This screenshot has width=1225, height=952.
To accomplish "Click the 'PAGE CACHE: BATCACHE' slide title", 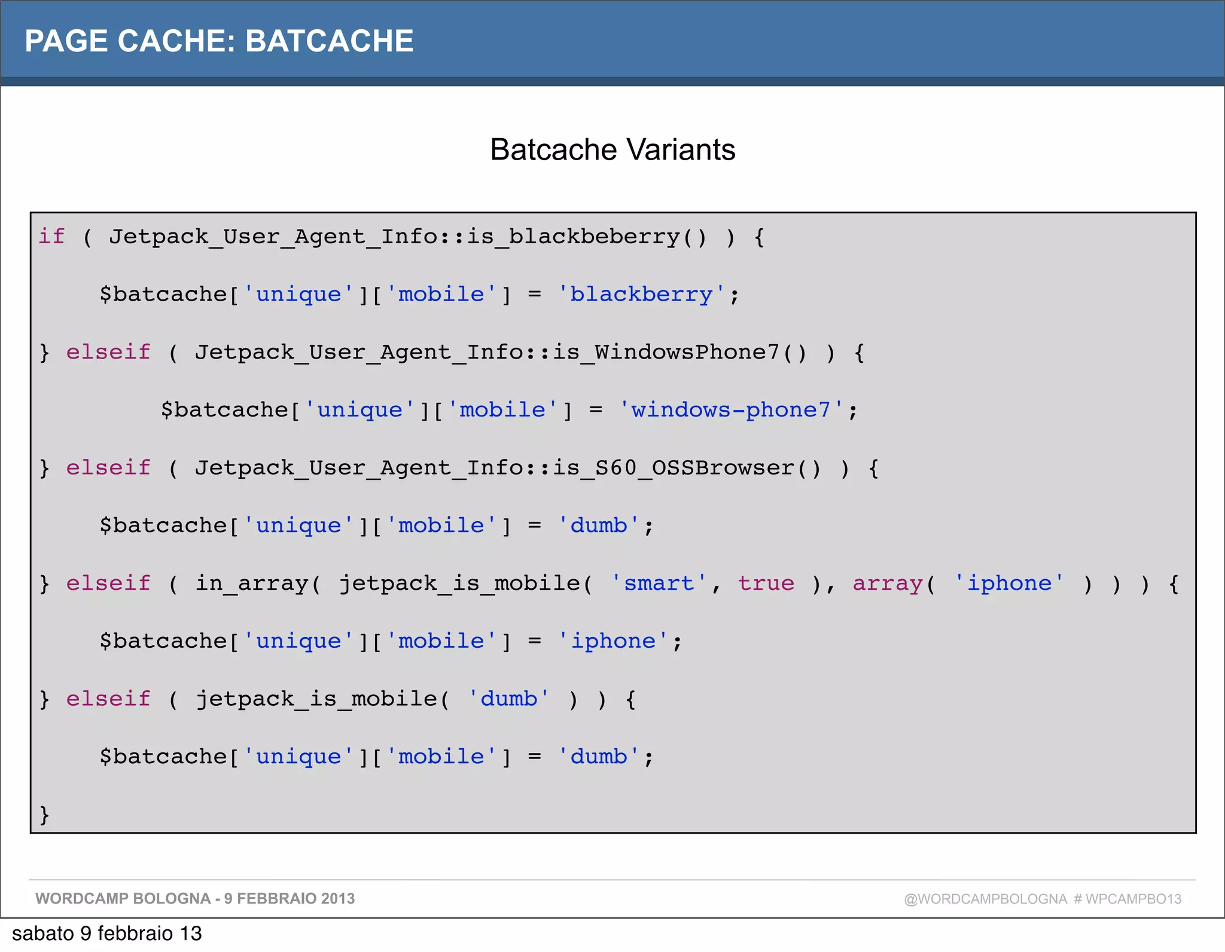I will point(219,41).
